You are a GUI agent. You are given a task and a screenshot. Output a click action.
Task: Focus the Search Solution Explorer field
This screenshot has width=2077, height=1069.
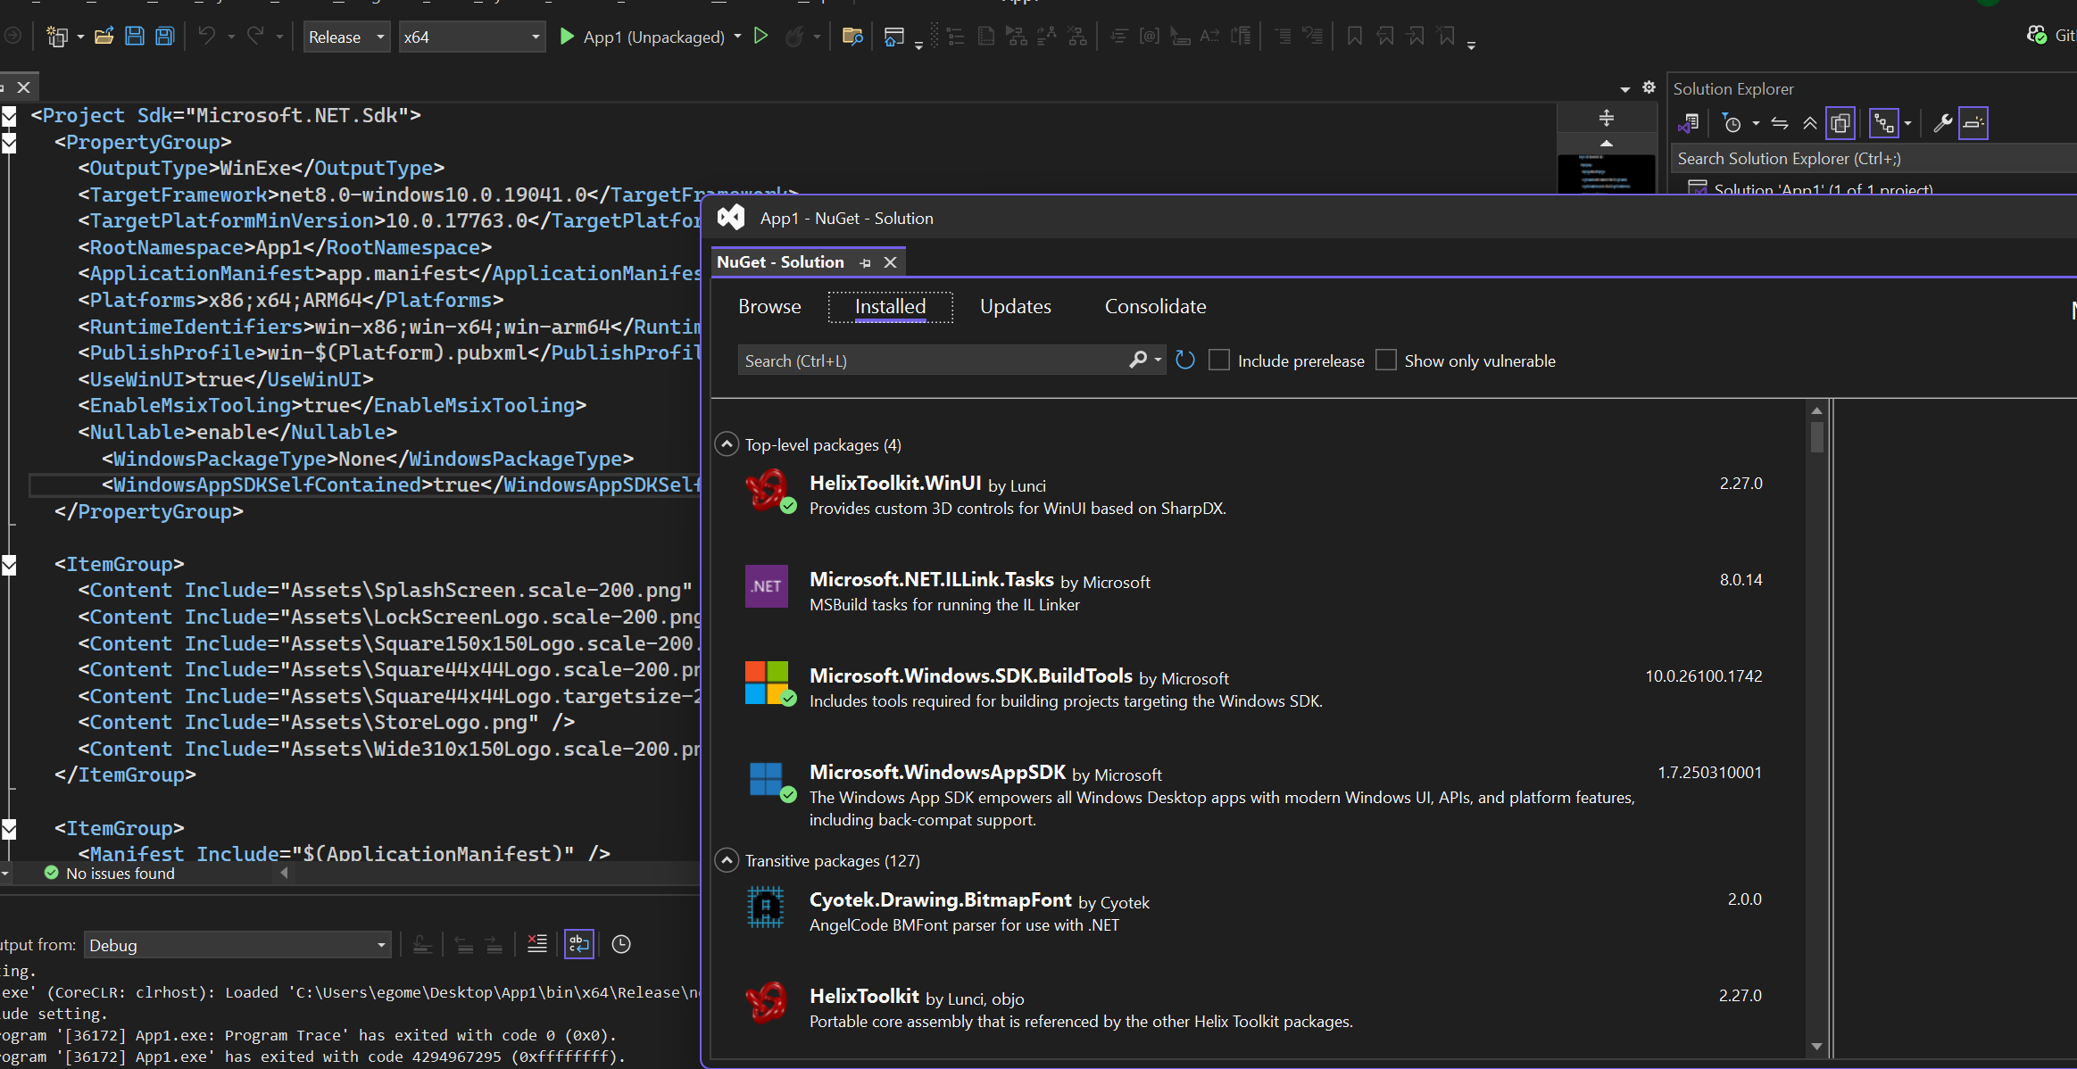coord(1874,158)
